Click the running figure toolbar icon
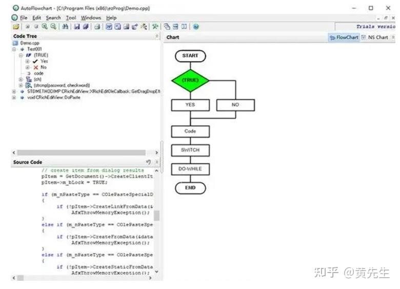The height and width of the screenshot is (289, 400). pyautogui.click(x=144, y=27)
